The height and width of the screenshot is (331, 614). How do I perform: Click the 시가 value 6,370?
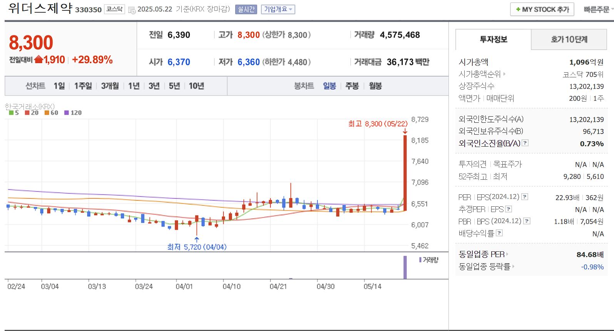[x=179, y=62]
